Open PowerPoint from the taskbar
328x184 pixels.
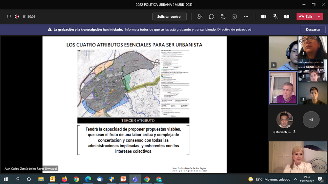pos(123,179)
